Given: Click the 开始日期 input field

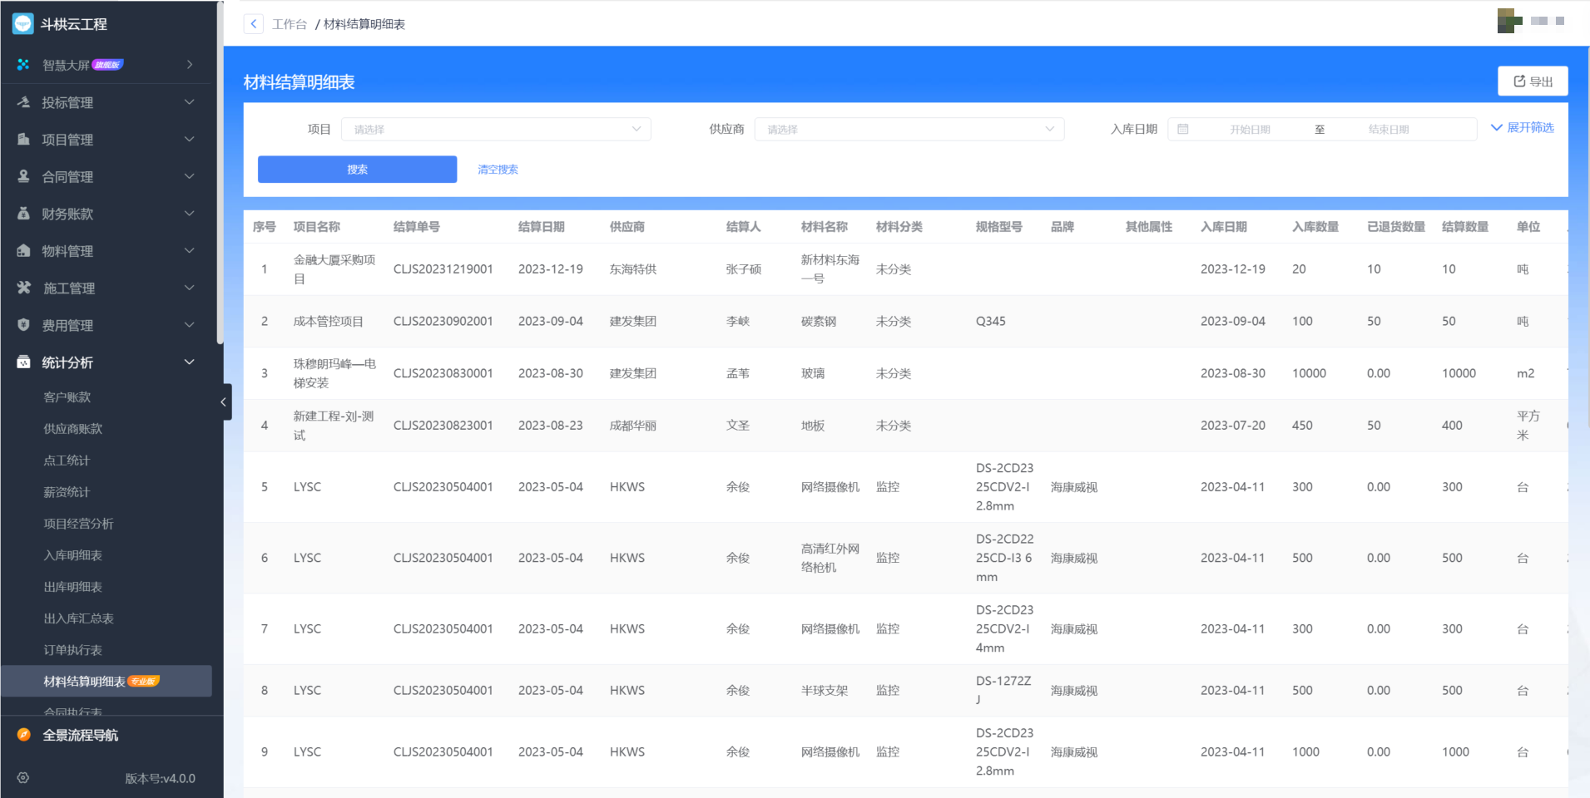Looking at the screenshot, I should click(x=1250, y=130).
